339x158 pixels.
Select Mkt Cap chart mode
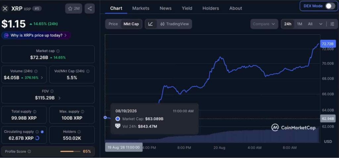click(x=131, y=24)
